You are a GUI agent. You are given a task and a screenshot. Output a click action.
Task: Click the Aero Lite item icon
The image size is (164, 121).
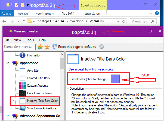click(22, 70)
